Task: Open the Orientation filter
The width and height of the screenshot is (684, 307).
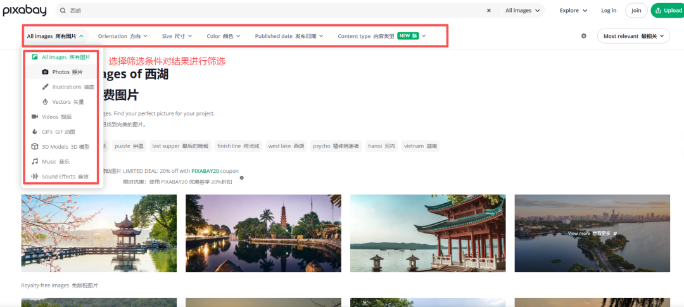Action: tap(123, 36)
